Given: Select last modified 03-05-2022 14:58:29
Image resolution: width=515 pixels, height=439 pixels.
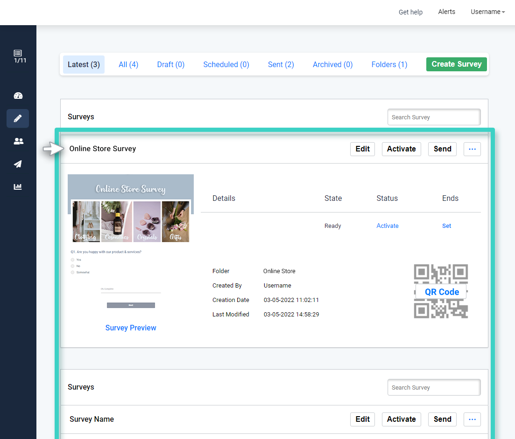Looking at the screenshot, I should (291, 315).
